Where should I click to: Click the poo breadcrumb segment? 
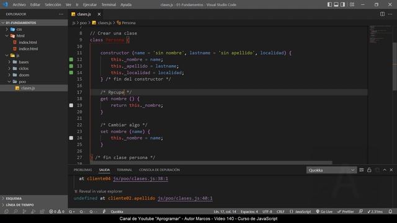(x=83, y=23)
